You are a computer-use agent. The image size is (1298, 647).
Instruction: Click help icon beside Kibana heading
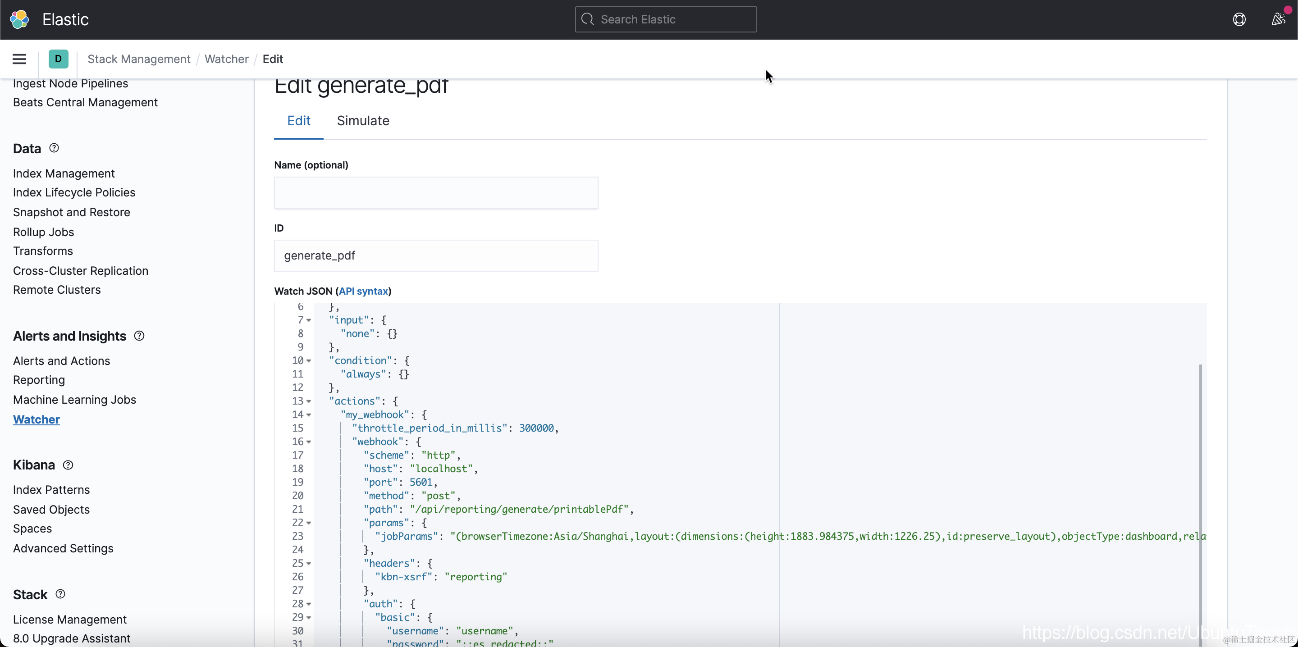click(x=68, y=465)
